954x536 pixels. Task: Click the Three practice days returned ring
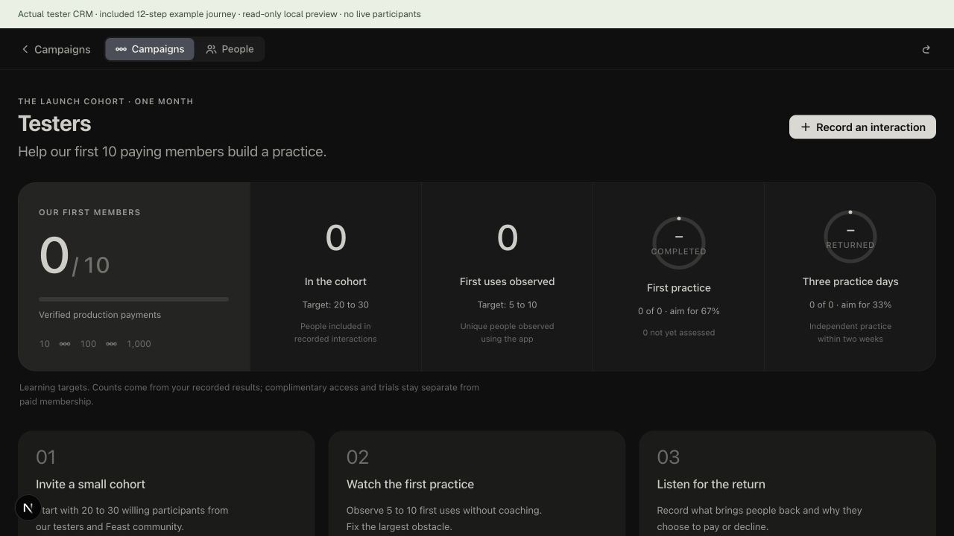(850, 237)
